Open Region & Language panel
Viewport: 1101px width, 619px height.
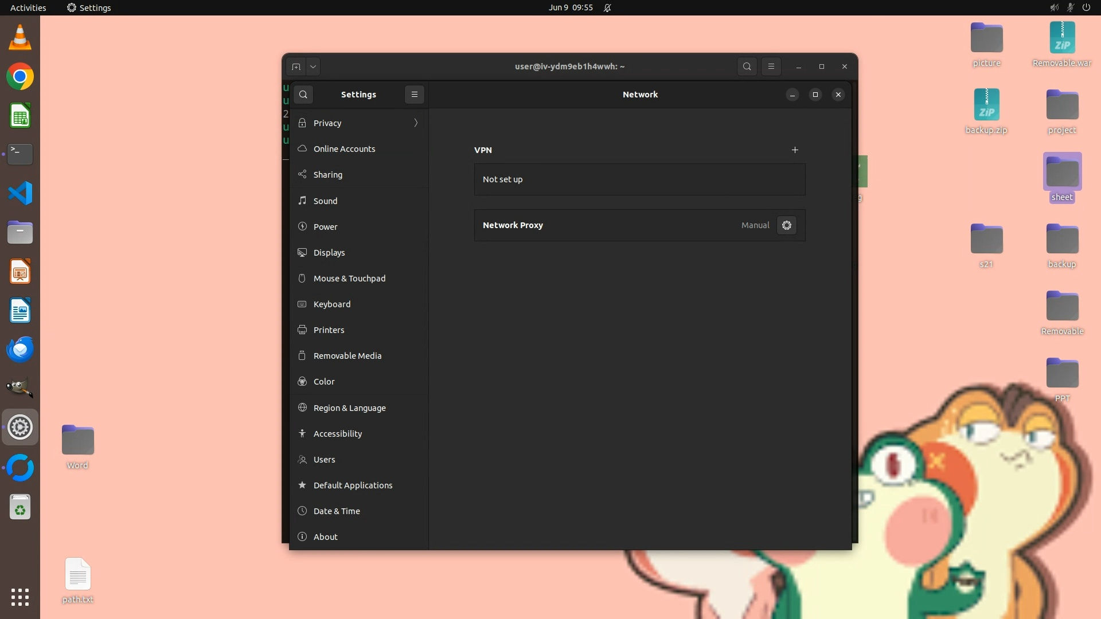tap(349, 408)
